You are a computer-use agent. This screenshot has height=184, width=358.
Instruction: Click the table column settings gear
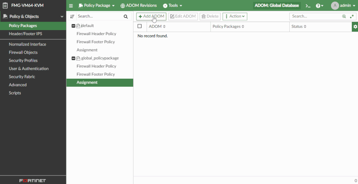click(355, 27)
